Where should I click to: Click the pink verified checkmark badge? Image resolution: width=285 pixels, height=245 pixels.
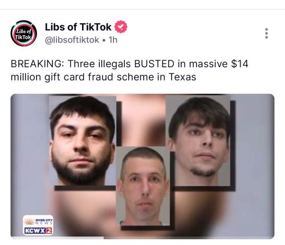pos(121,27)
